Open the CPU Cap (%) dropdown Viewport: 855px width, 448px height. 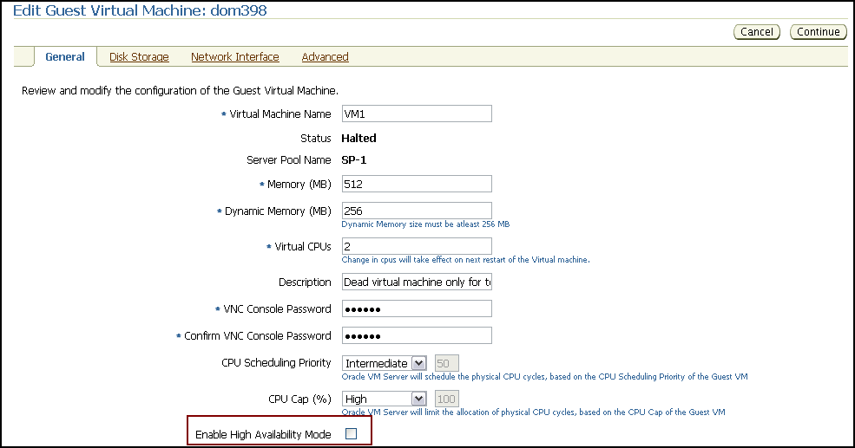[384, 399]
